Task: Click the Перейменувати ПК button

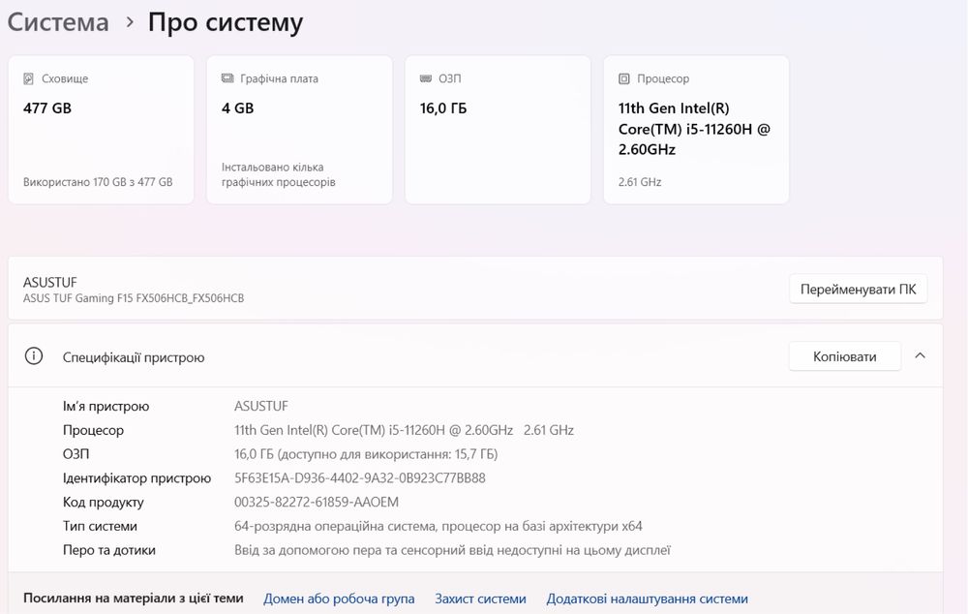Action: [858, 290]
